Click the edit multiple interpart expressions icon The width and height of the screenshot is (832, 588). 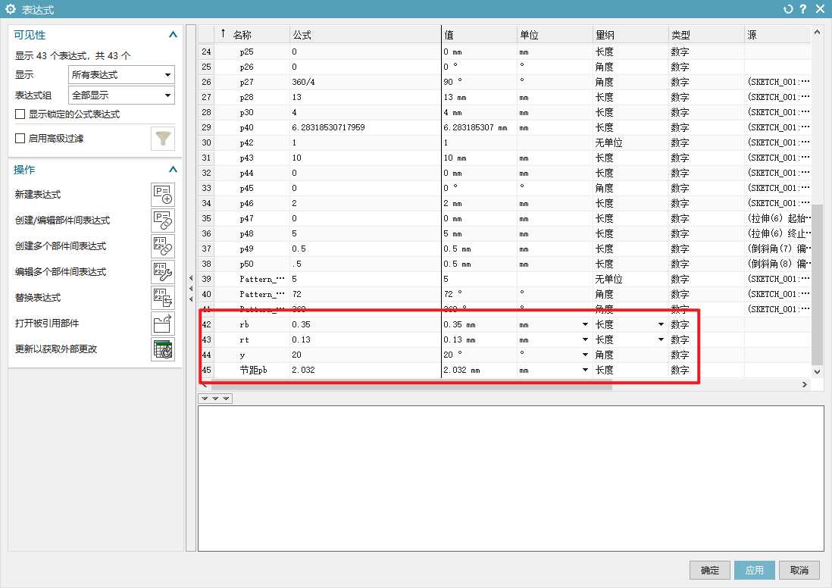163,272
